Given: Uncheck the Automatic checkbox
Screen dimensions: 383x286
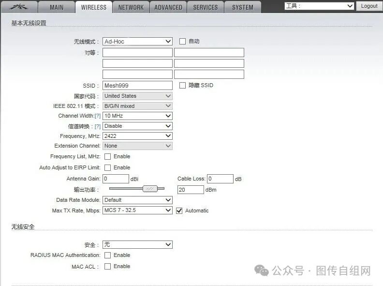Looking at the screenshot, I should click(179, 211).
